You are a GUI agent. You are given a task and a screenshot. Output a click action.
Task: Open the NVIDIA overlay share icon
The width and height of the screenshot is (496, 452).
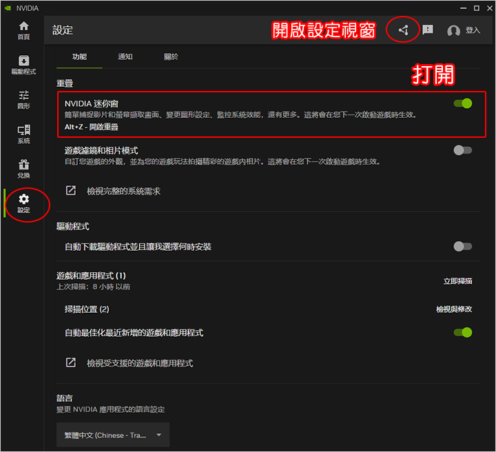coord(403,30)
